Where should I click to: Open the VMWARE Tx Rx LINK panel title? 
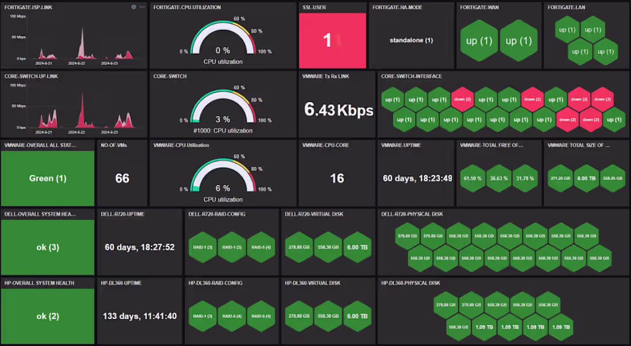tap(326, 76)
